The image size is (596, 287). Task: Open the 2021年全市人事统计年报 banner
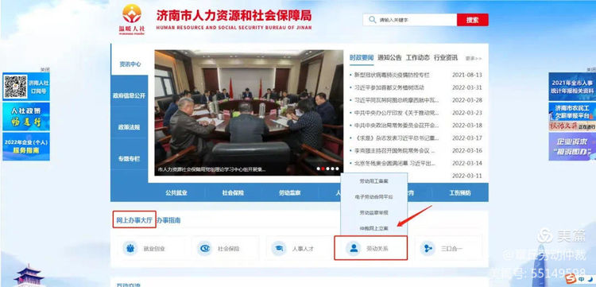572,87
